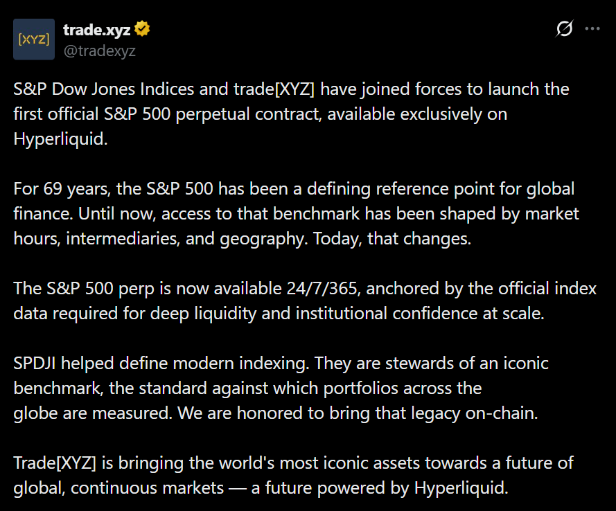Click the trade.xyz [XYZ] profile avatar

(x=34, y=39)
